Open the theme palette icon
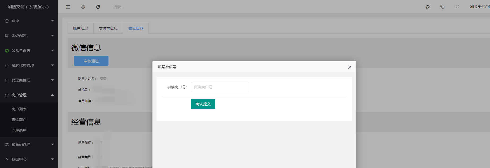 428,7
